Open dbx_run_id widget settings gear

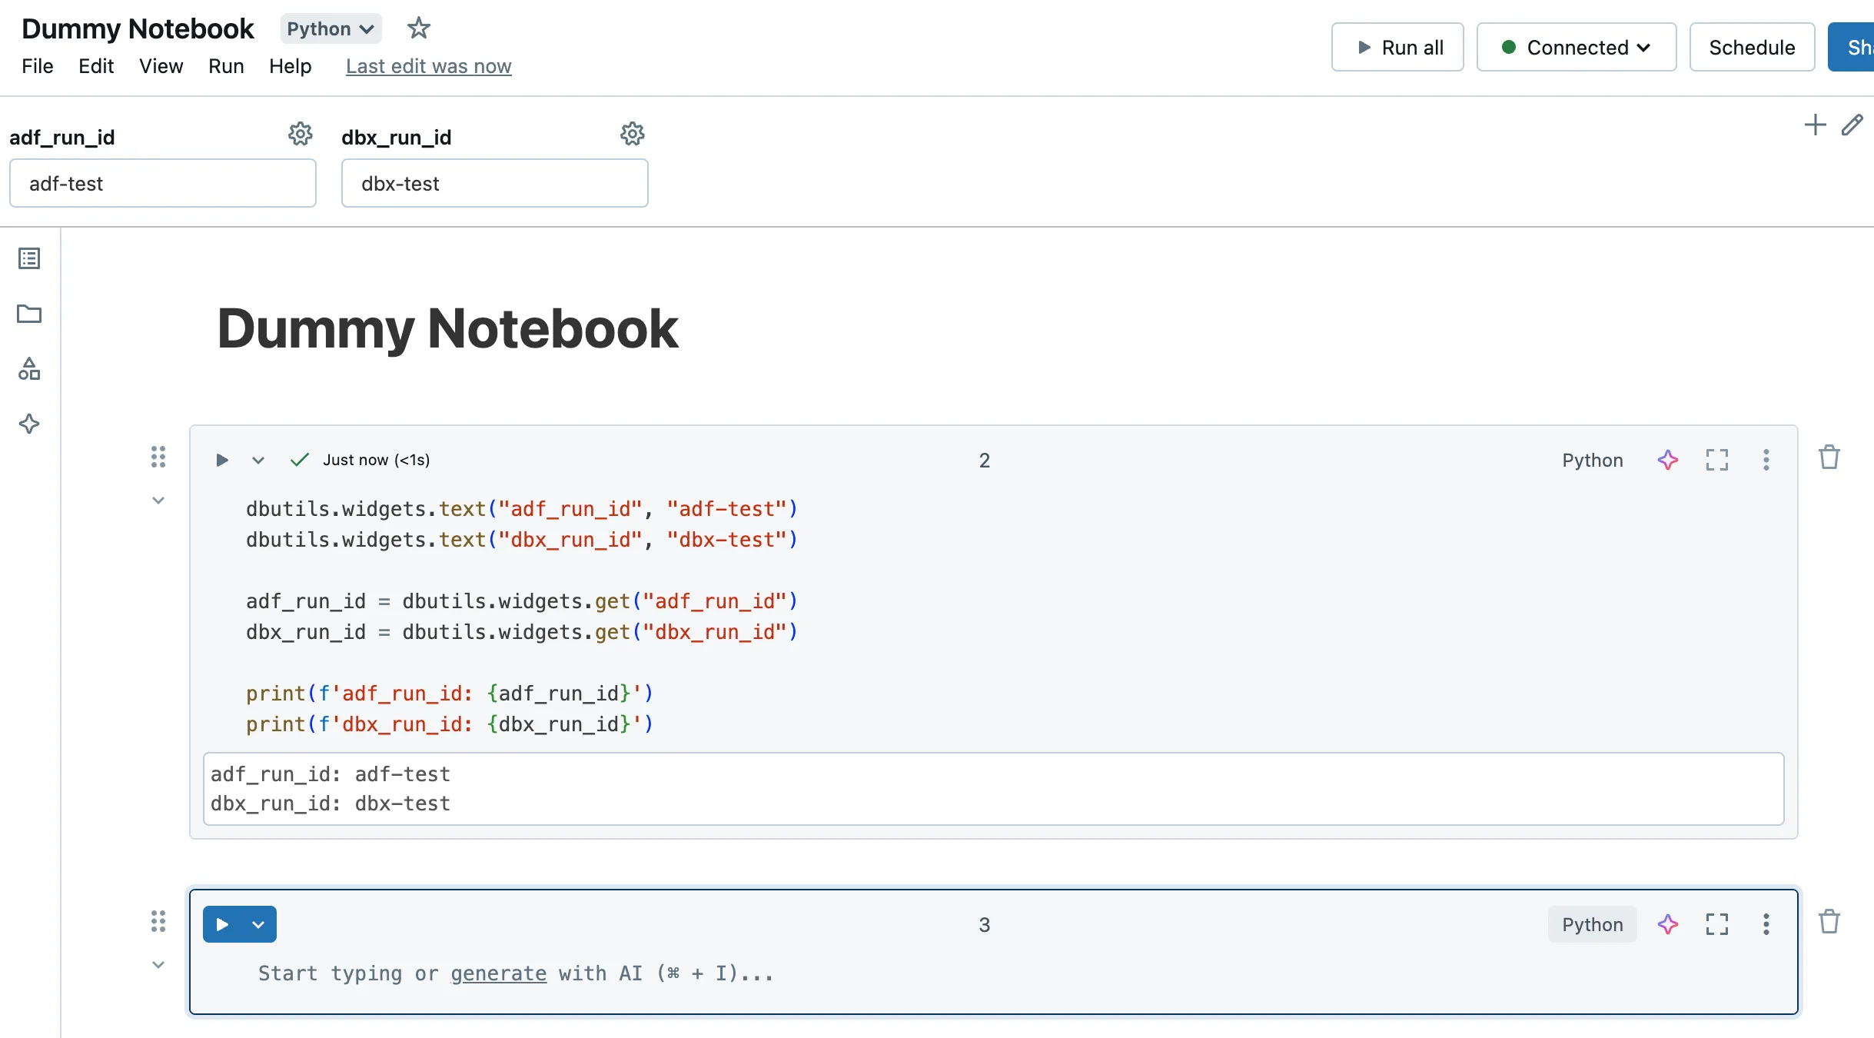tap(632, 134)
